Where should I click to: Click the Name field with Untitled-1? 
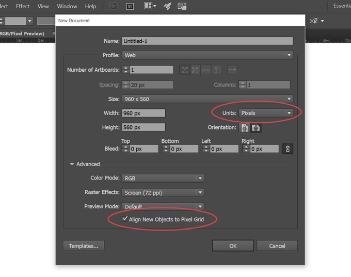coord(208,41)
